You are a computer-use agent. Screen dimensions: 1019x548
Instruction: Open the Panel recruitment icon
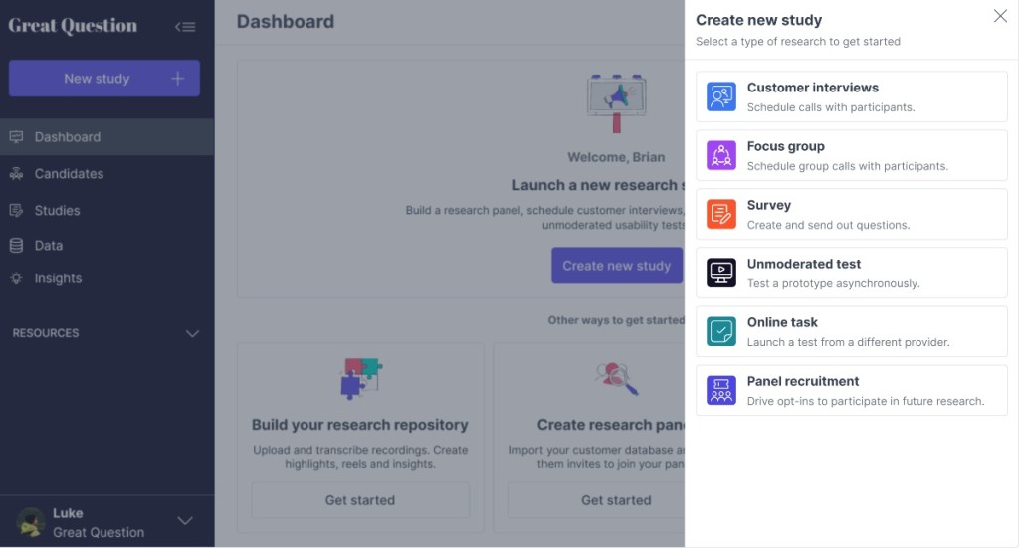pyautogui.click(x=721, y=390)
